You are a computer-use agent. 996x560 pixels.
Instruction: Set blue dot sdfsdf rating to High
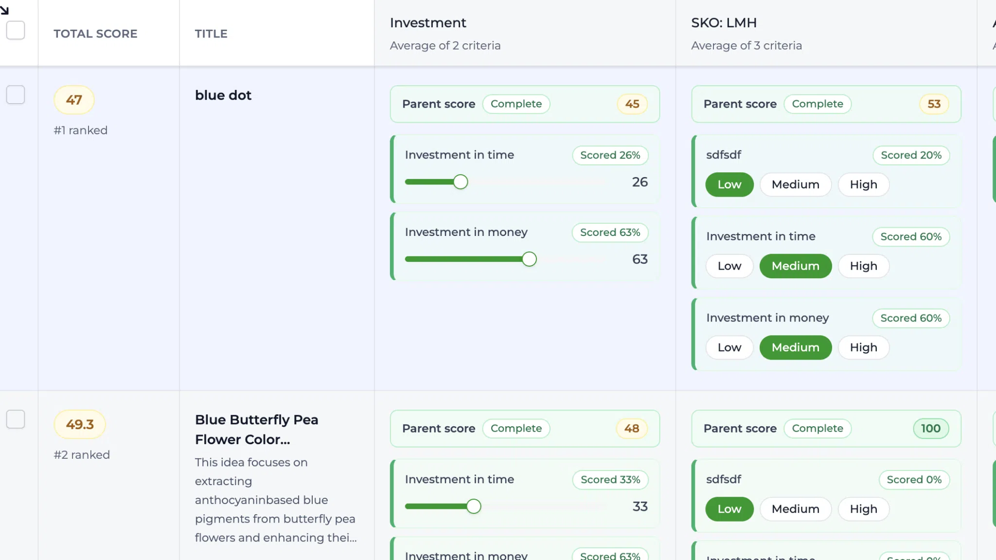[863, 184]
